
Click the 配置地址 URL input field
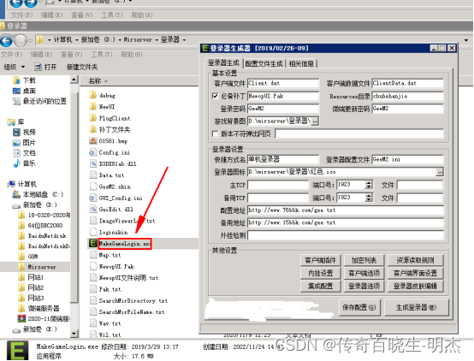[x=346, y=210]
